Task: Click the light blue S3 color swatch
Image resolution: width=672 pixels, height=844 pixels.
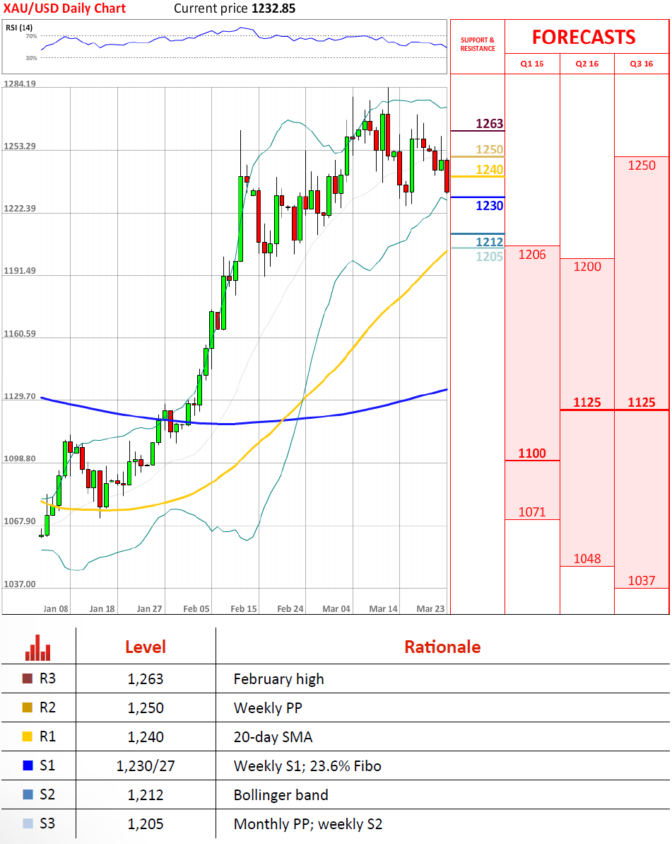Action: coord(28,823)
